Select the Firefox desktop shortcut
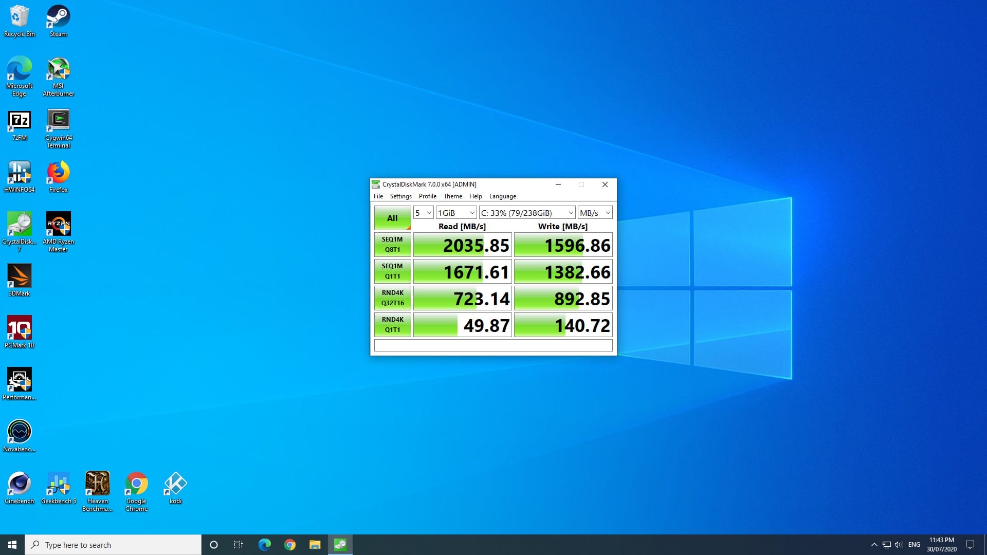Image resolution: width=987 pixels, height=555 pixels. point(58,177)
